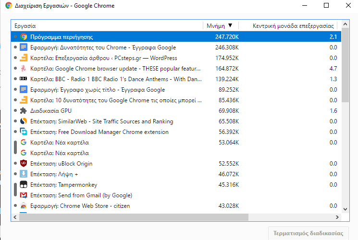Select Επέκταση: Free Download Manager row text
358x240 pixels.
pos(99,132)
